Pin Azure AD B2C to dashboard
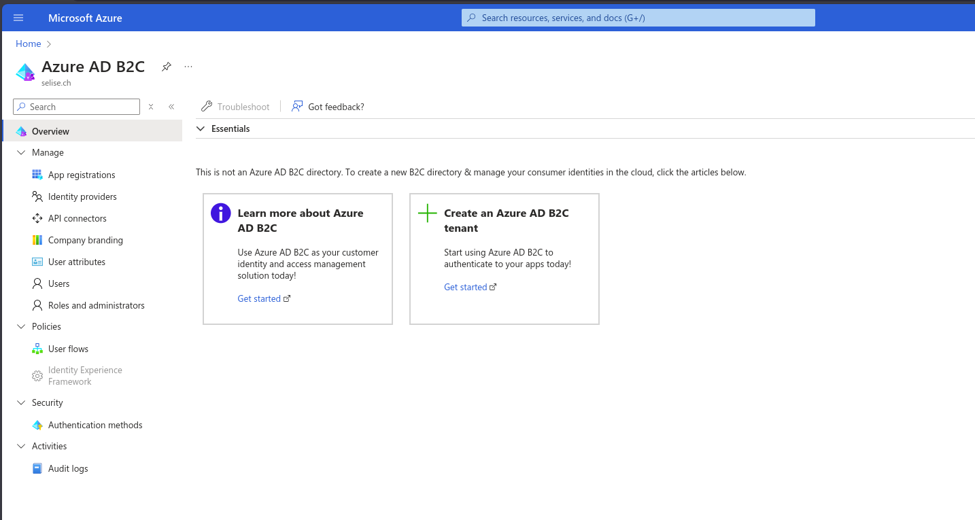The width and height of the screenshot is (975, 520). 166,67
